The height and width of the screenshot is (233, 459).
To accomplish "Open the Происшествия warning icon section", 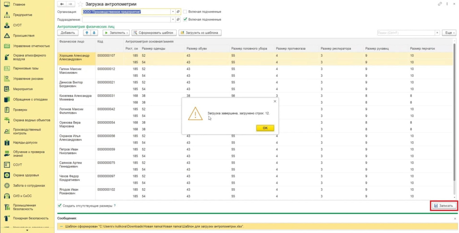I will coord(7,36).
